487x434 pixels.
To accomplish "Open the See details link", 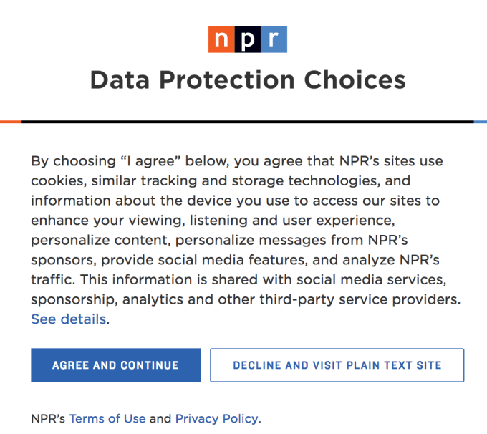I will [69, 319].
